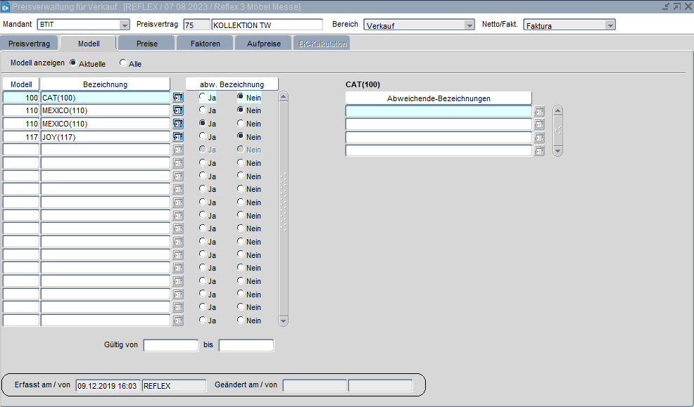Click the Abweichende-Bezeichnungen header button
694x407 pixels.
click(438, 98)
